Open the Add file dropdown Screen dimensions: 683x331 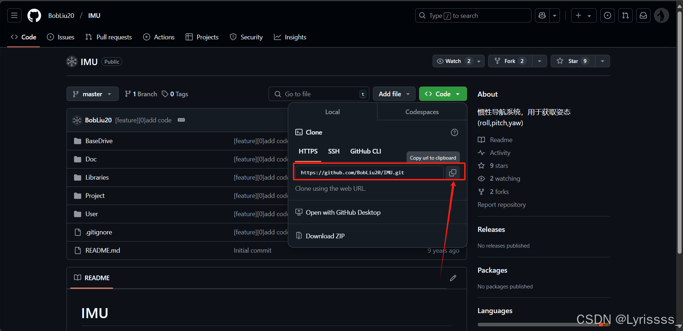(x=394, y=94)
